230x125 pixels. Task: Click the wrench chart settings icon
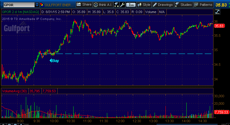[x=122, y=5]
